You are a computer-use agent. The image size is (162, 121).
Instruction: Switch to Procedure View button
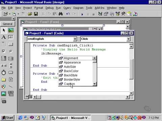(27, 97)
